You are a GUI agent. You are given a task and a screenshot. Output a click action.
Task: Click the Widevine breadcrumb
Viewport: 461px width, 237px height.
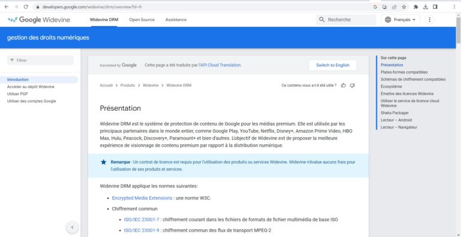(x=151, y=86)
